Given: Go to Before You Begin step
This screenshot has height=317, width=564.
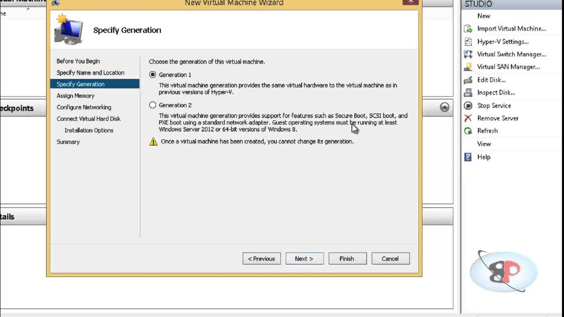Looking at the screenshot, I should click(78, 61).
